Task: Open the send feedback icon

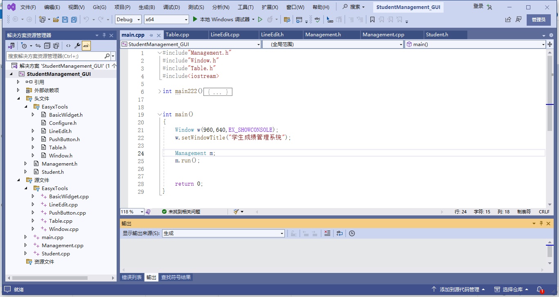Action: 518,19
